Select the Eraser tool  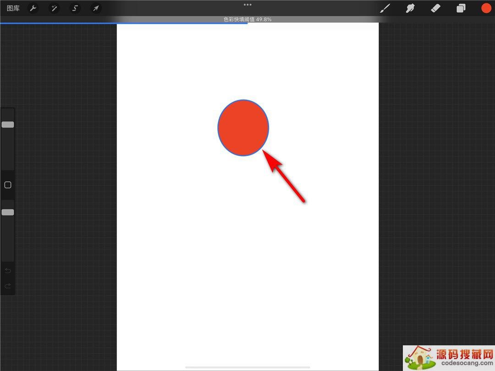pos(435,8)
